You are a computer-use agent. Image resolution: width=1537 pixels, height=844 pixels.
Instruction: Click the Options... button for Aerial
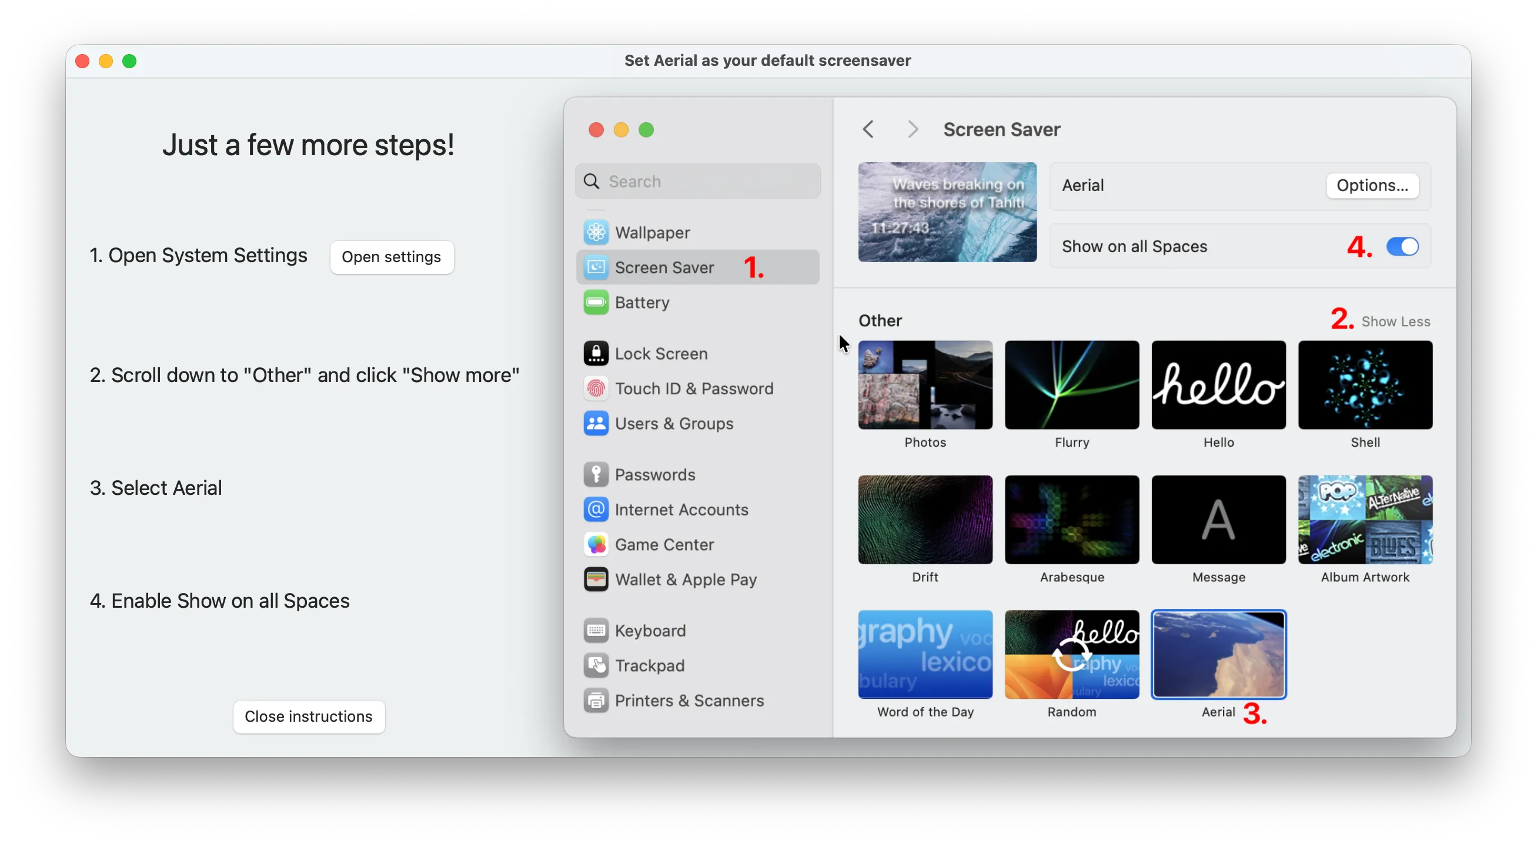tap(1372, 186)
